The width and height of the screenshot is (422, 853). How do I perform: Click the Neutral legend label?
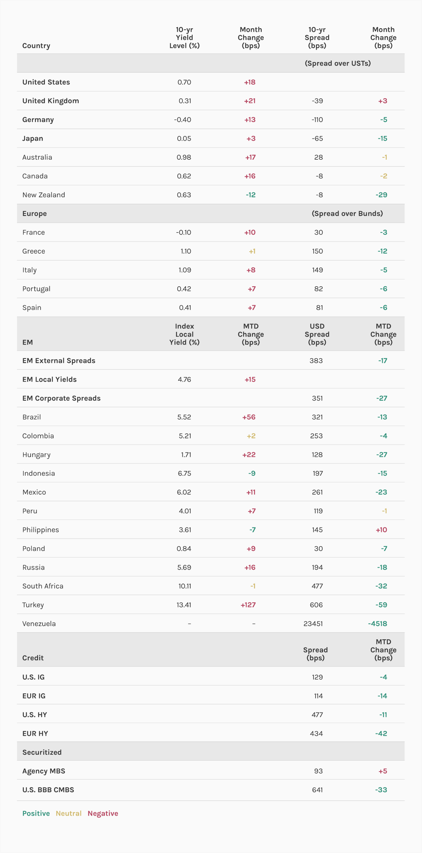69,813
